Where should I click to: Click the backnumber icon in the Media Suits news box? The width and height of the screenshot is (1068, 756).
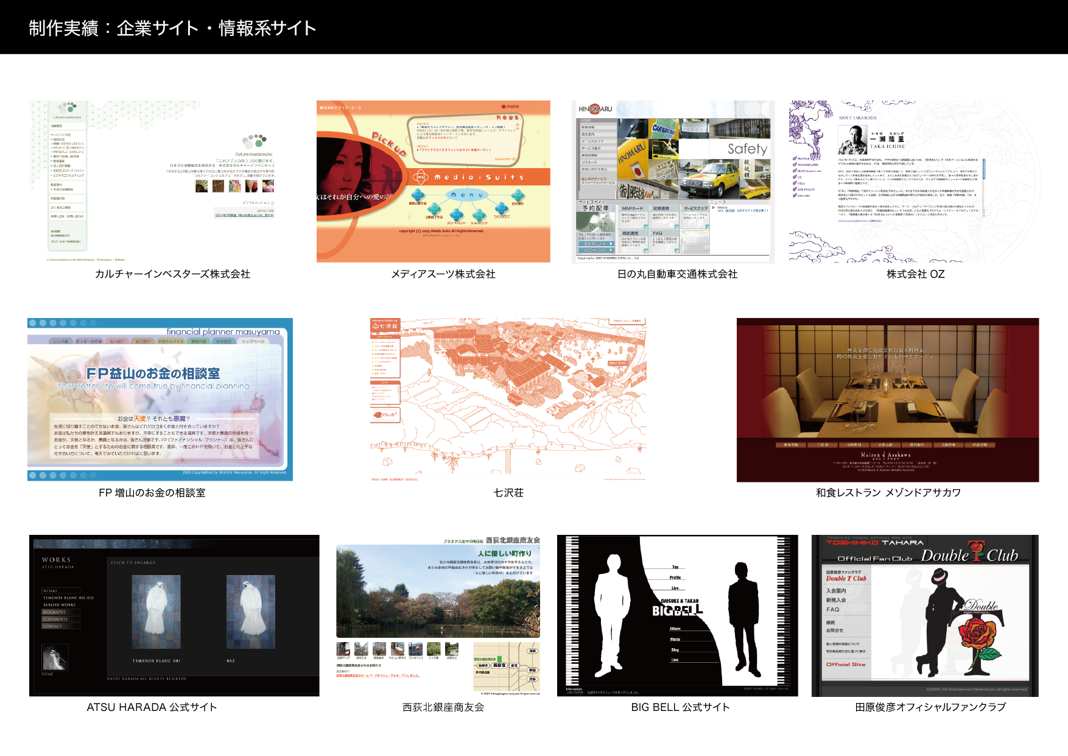515,159
